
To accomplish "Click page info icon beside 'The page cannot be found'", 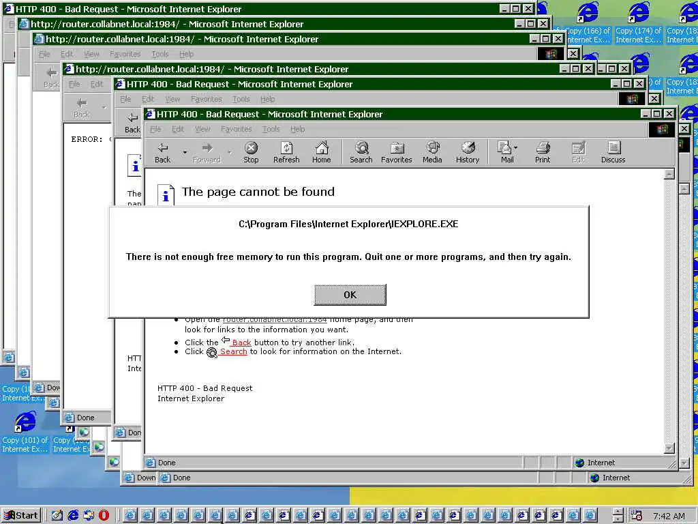I will coord(166,194).
